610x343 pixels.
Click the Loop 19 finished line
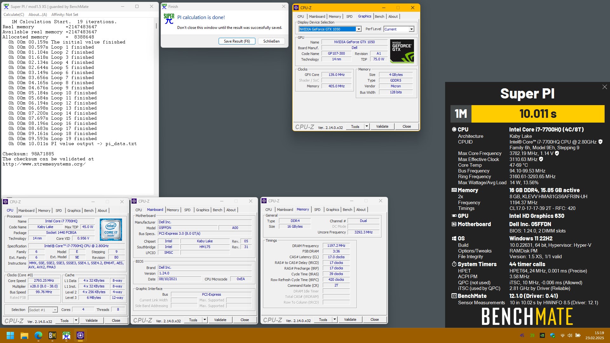(x=53, y=139)
